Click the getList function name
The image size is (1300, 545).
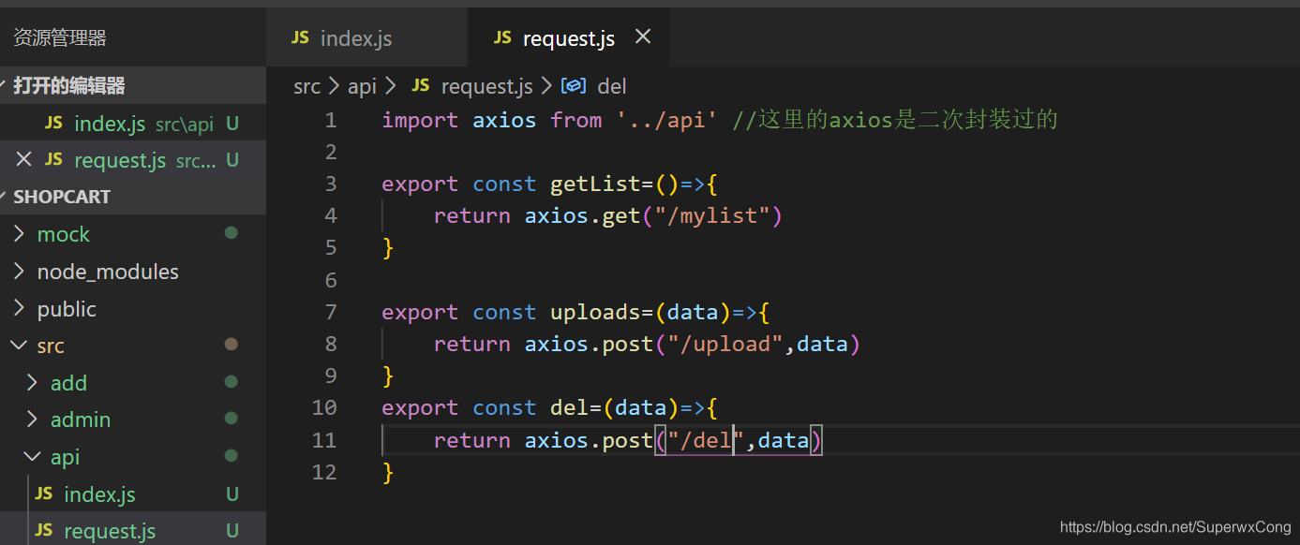pos(595,184)
